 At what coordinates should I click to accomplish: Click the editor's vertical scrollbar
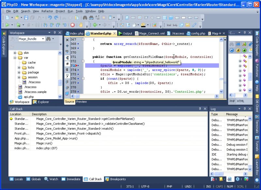point(223,72)
